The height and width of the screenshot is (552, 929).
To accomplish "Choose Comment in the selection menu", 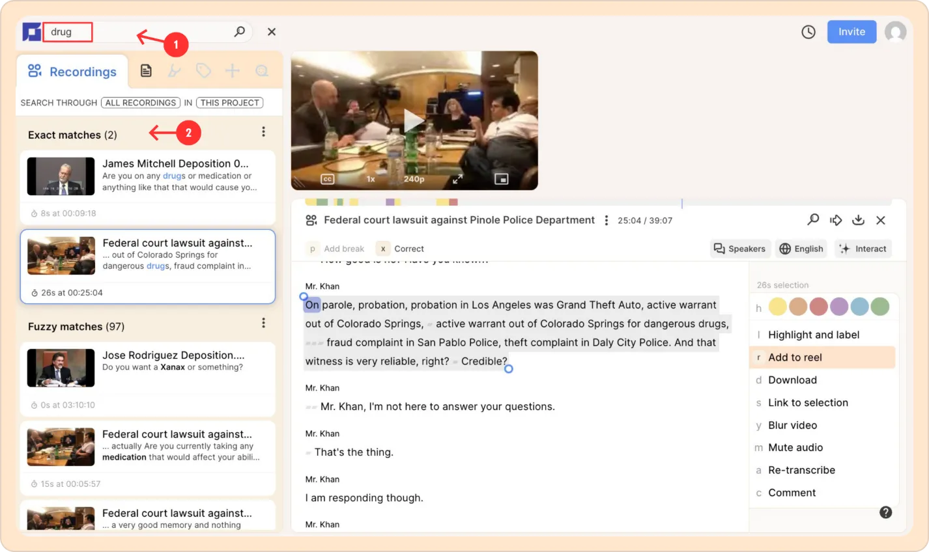I will (x=823, y=493).
